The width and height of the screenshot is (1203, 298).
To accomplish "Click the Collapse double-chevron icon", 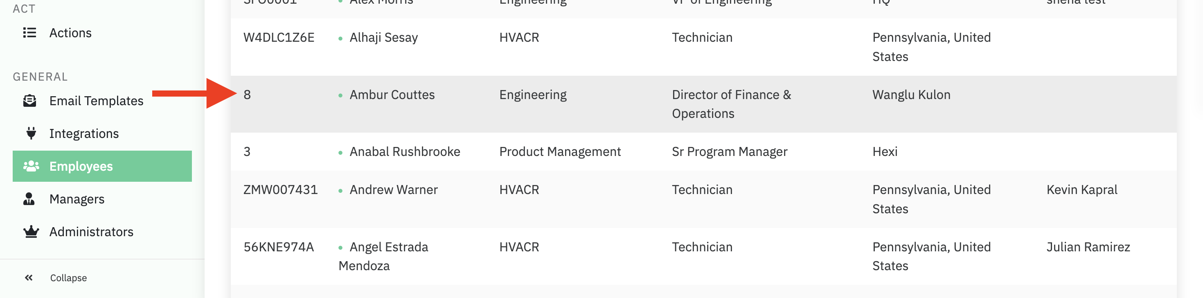I will tap(29, 278).
